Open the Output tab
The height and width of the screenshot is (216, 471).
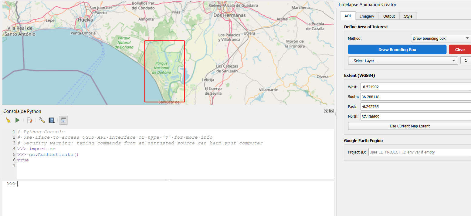(x=389, y=16)
